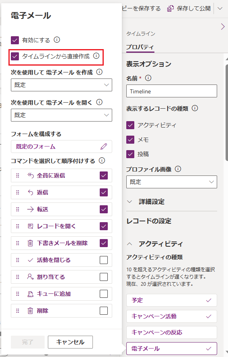
Task: Uncheck the 転送 command checkbox
Action: [104, 209]
